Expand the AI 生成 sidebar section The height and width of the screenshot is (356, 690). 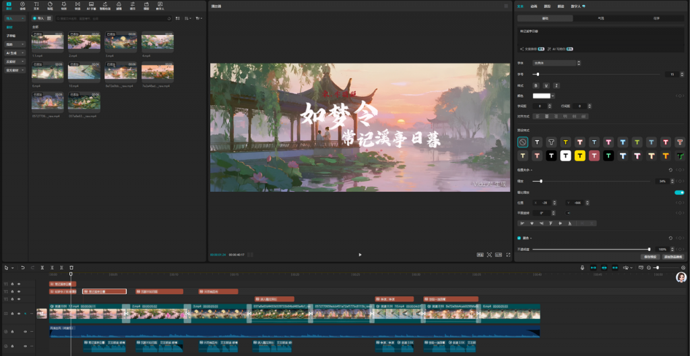pyautogui.click(x=15, y=52)
